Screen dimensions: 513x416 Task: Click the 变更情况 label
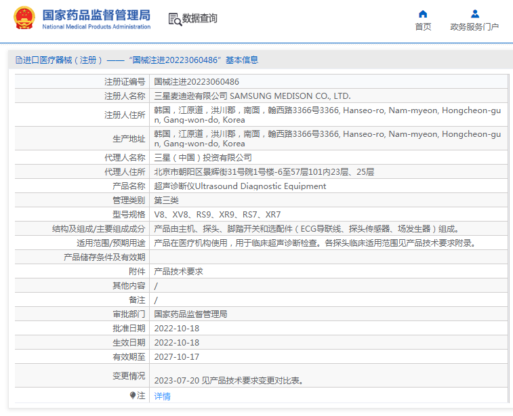point(129,376)
